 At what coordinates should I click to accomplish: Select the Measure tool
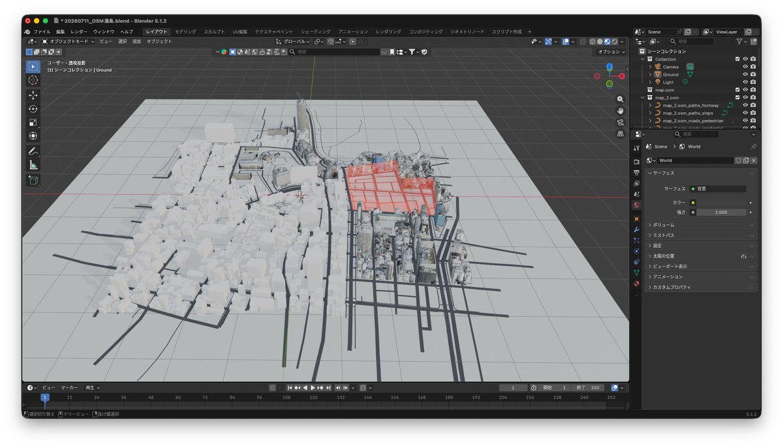(33, 165)
